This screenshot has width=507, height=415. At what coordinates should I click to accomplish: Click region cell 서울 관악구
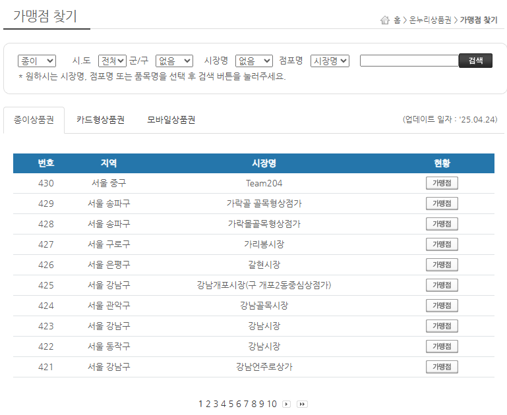pos(109,306)
